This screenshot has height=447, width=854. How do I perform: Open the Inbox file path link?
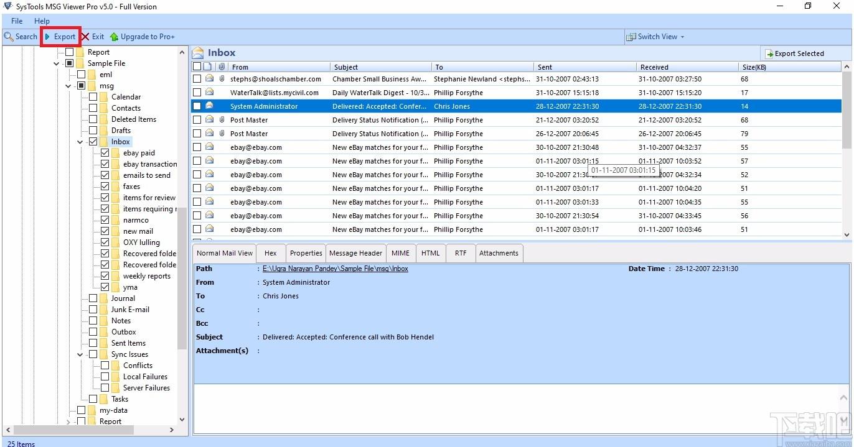(335, 269)
